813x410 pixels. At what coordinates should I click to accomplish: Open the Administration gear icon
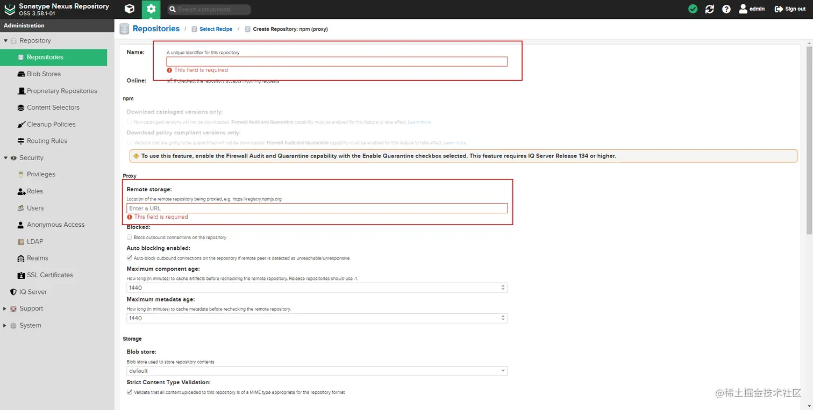151,9
